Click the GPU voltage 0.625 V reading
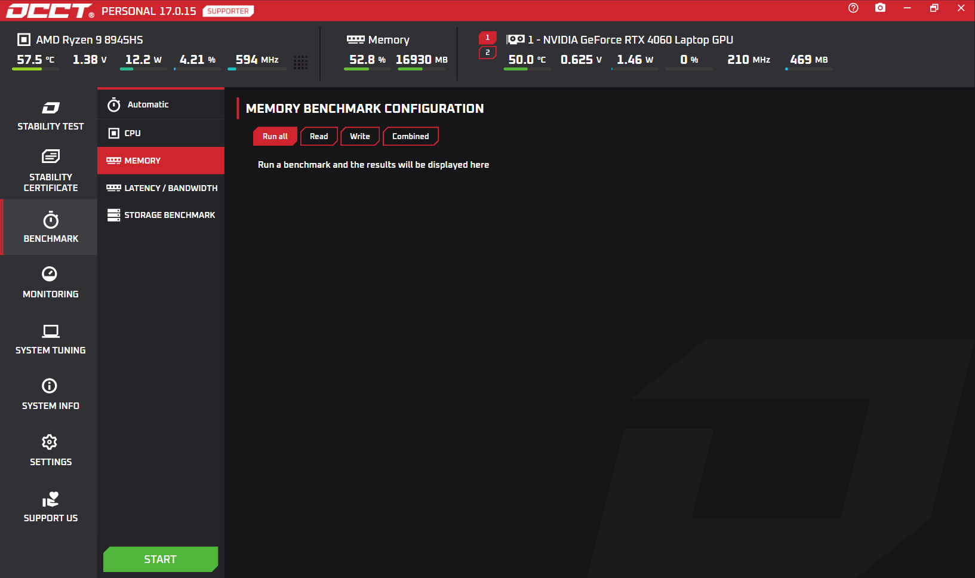Screen dimensions: 975x578 point(581,60)
